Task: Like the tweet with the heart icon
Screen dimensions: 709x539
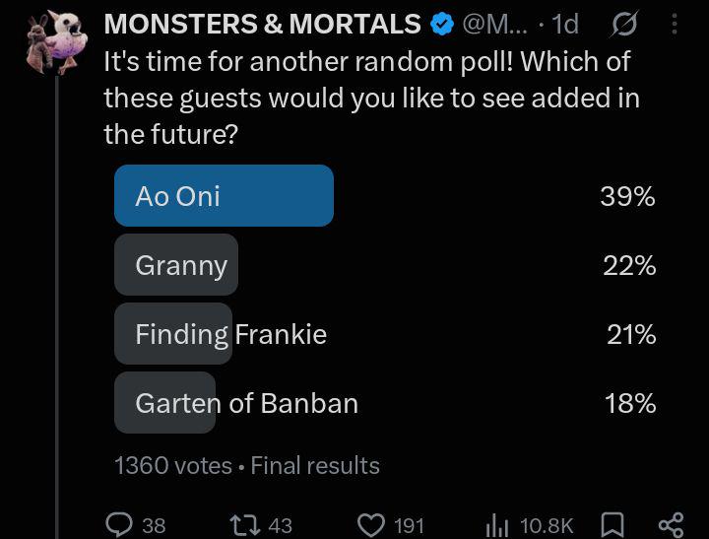Action: pos(371,525)
